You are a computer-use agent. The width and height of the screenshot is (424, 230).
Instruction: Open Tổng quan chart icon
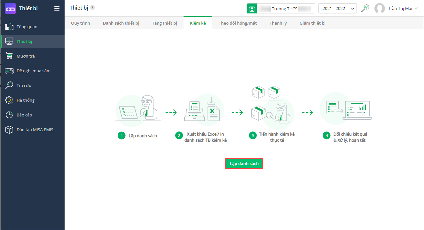click(9, 27)
